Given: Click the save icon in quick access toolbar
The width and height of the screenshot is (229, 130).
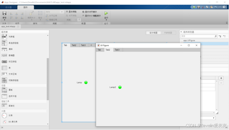Looking at the screenshot, I should (199, 7).
